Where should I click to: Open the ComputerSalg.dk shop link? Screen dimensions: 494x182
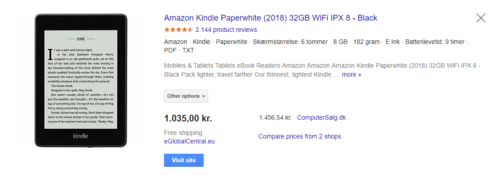tap(322, 118)
